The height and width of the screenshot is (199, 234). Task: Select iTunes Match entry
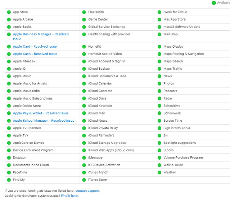point(98,172)
